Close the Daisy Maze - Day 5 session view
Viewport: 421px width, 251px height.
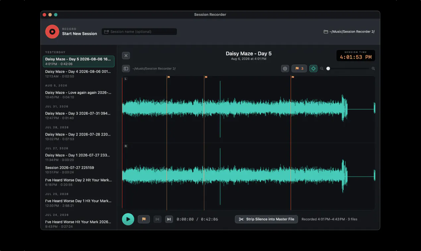coord(126,55)
